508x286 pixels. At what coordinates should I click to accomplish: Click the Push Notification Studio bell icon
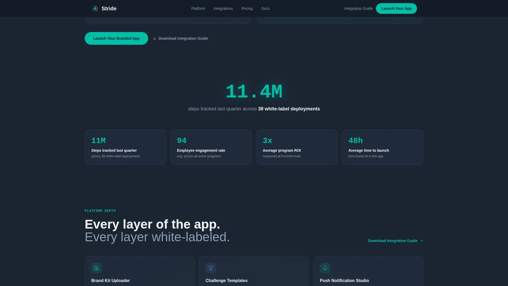[x=325, y=268]
